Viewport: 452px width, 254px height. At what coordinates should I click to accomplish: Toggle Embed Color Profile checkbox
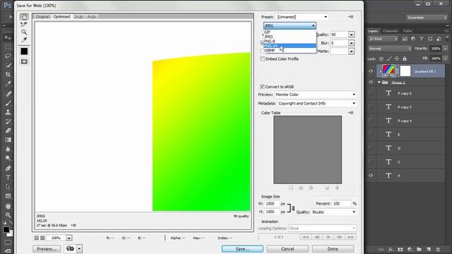[262, 59]
